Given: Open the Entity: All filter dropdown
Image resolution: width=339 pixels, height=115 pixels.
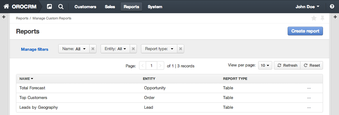Looking at the screenshot, I should coord(115,49).
